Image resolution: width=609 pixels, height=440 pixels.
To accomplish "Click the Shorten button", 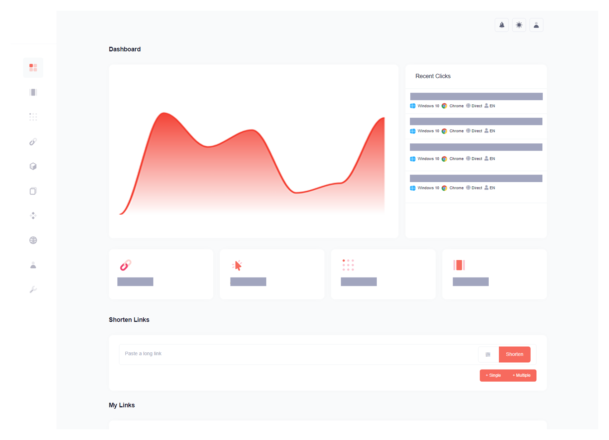I will click(x=514, y=355).
